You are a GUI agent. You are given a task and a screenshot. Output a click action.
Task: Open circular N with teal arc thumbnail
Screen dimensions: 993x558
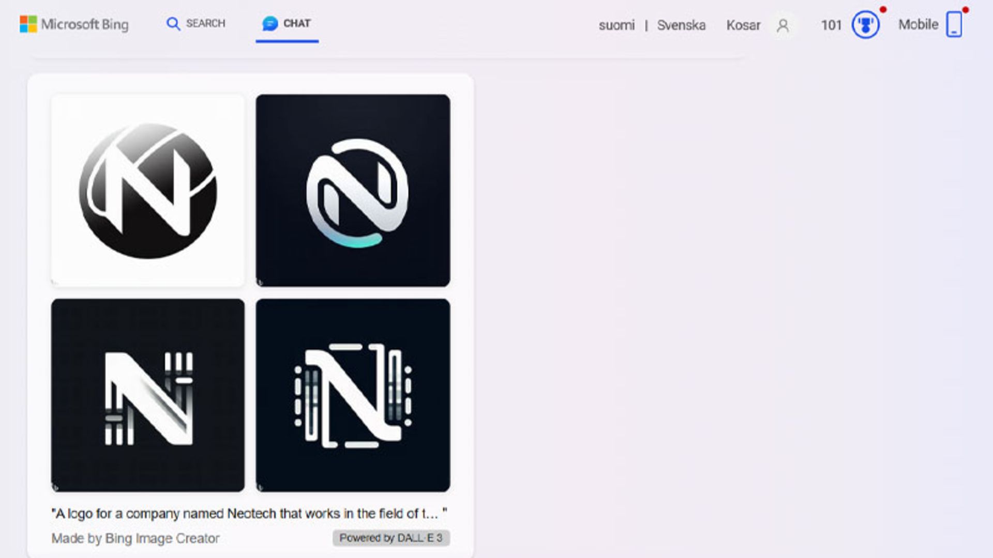353,190
